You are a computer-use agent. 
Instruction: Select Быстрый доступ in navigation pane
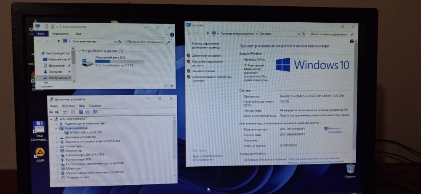[x=55, y=53]
